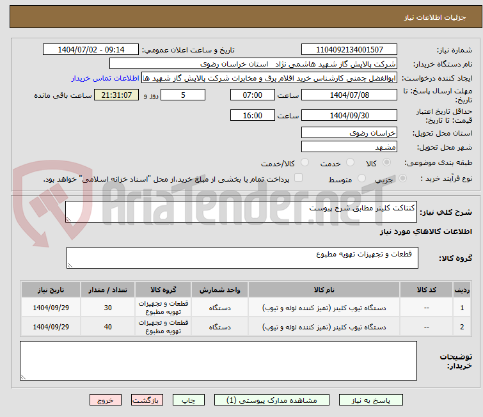Image resolution: width=483 pixels, height=417 pixels.
Task: Click quantity 30 in row 1
Action: pyautogui.click(x=107, y=308)
